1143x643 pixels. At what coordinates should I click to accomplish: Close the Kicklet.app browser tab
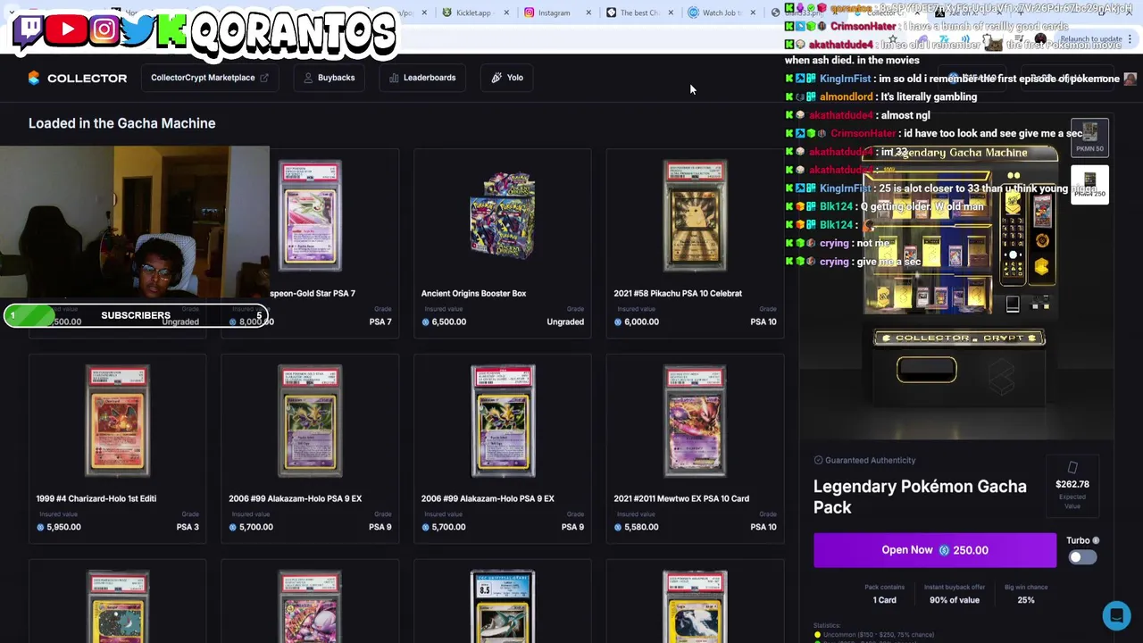[506, 13]
